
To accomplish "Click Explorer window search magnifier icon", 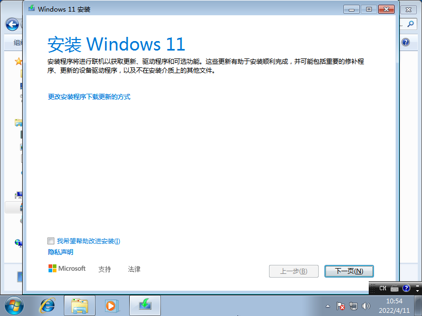I will click(x=410, y=24).
